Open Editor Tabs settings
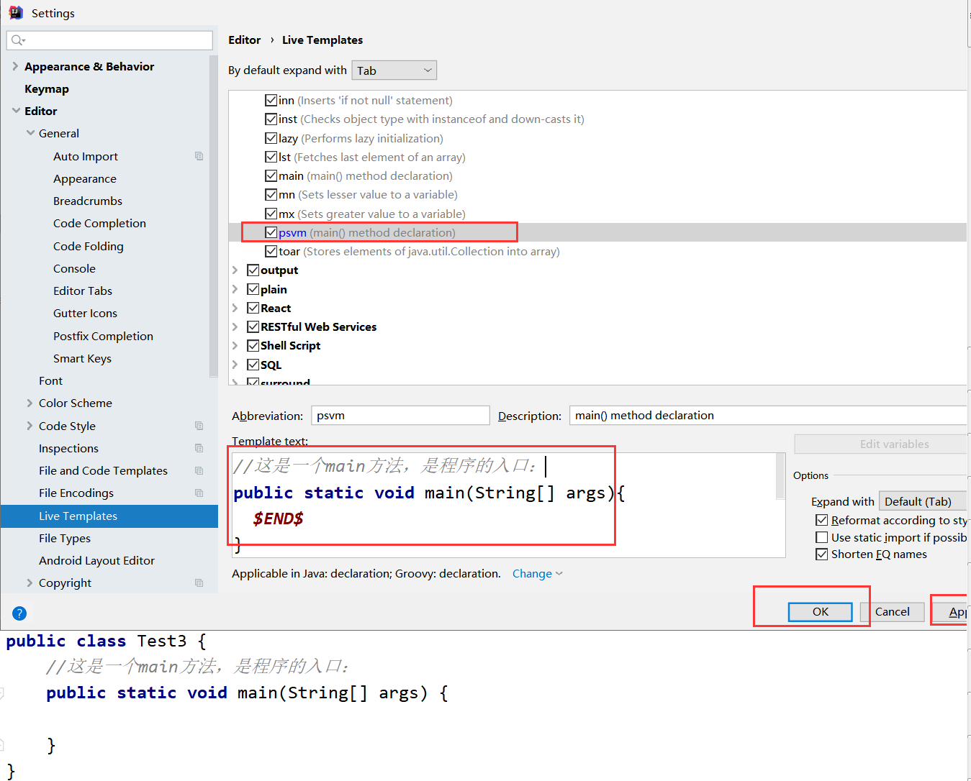This screenshot has height=781, width=971. point(83,291)
